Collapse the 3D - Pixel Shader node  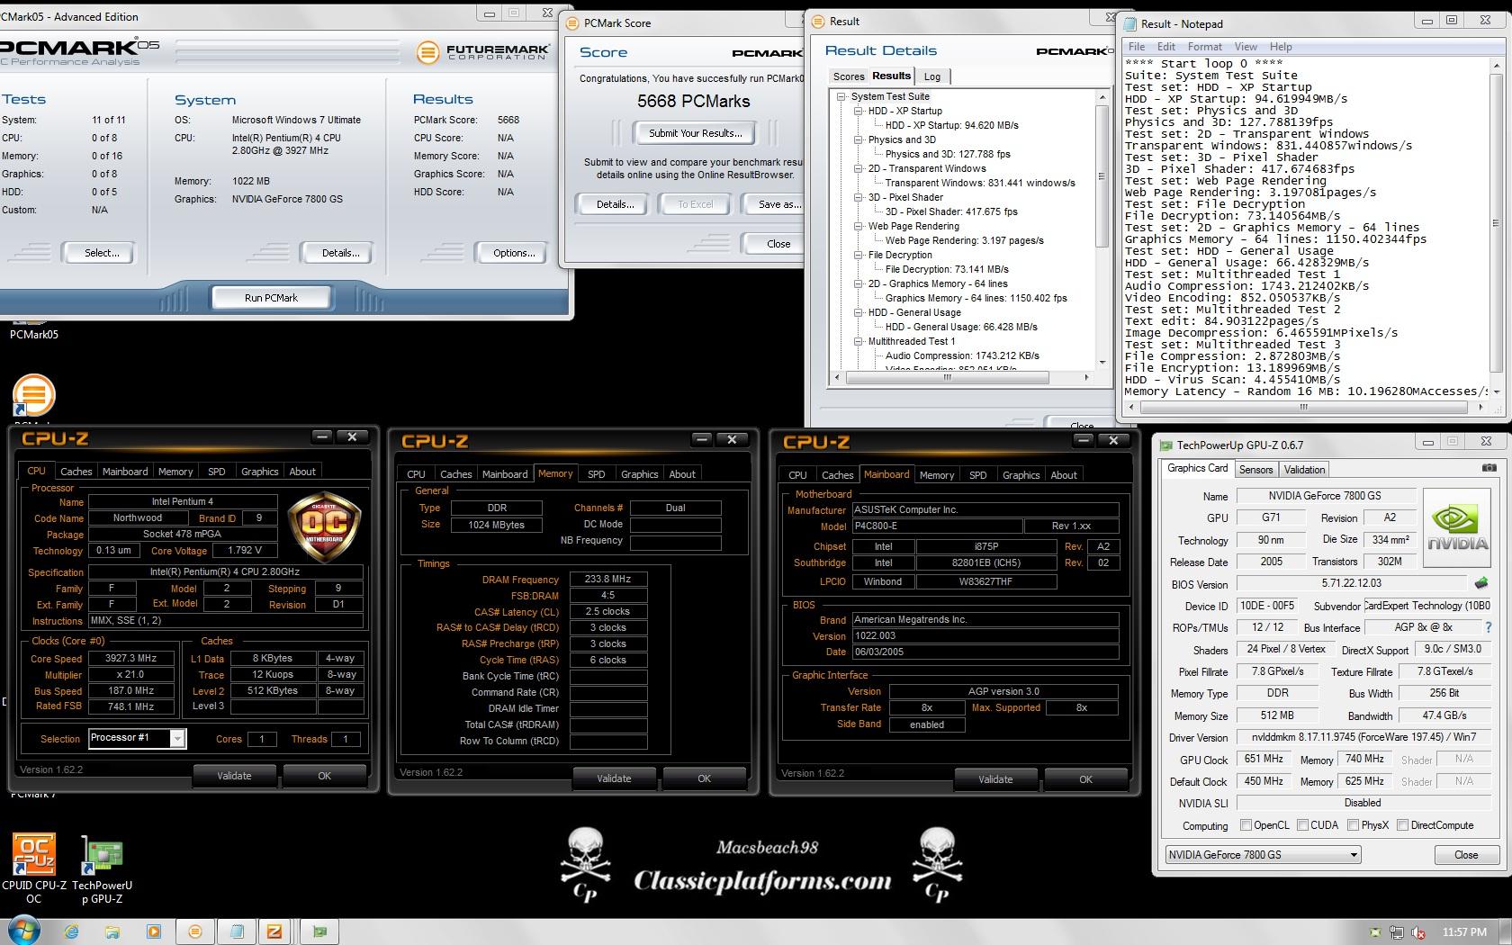[x=859, y=197]
